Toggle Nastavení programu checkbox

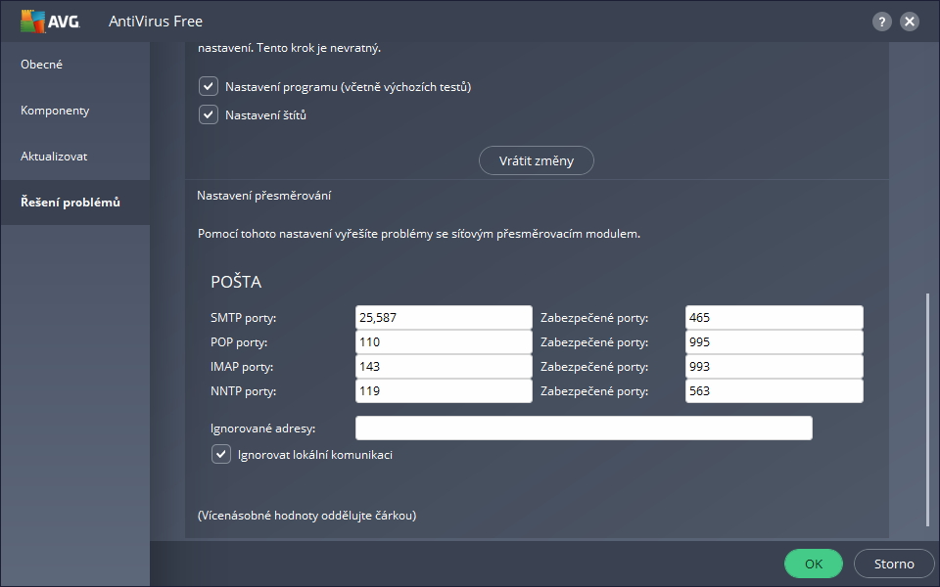pyautogui.click(x=208, y=87)
